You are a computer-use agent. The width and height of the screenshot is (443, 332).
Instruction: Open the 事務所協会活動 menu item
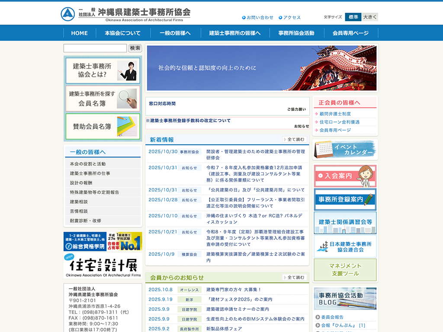click(x=296, y=33)
